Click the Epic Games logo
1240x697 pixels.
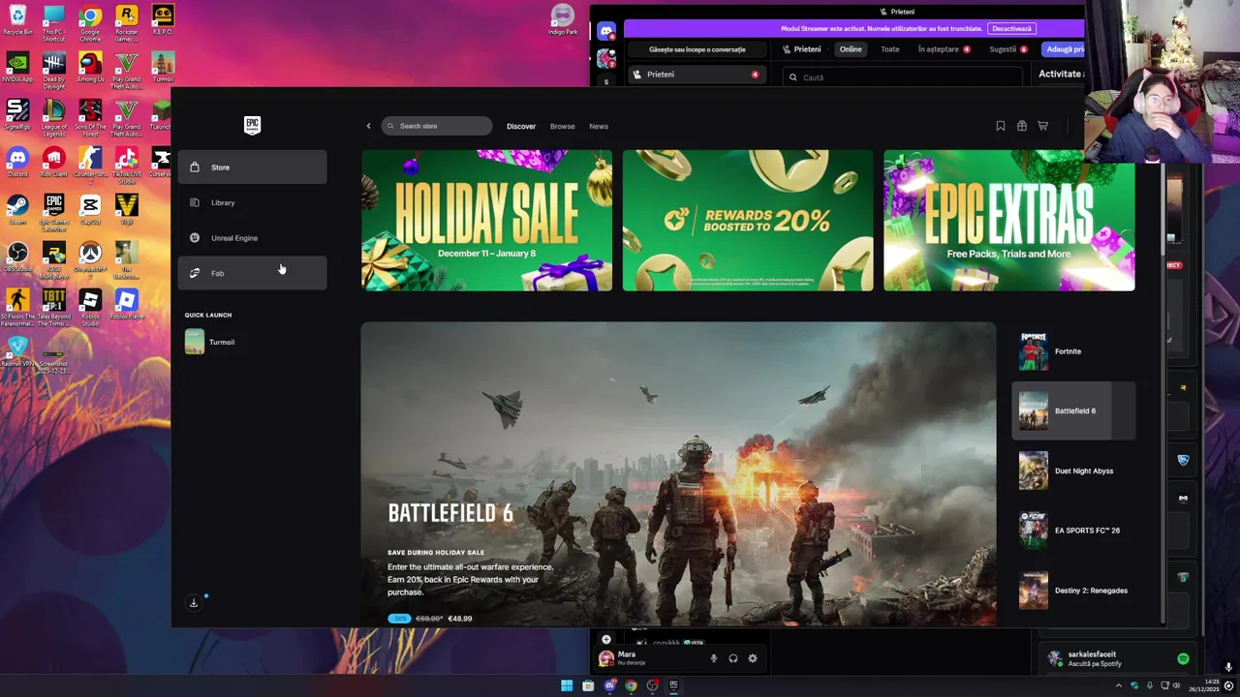click(252, 125)
